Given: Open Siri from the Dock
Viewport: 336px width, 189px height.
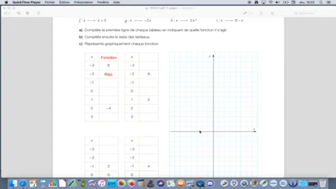Looking at the screenshot, I should (161, 183).
